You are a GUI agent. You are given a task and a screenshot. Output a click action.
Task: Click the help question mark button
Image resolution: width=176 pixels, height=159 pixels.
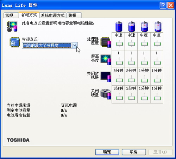point(163,5)
